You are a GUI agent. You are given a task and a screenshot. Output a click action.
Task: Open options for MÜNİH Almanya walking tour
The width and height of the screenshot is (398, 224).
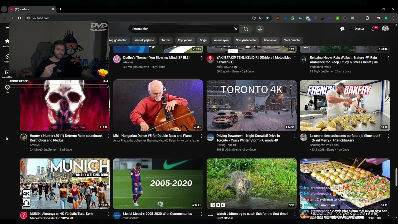click(108, 214)
